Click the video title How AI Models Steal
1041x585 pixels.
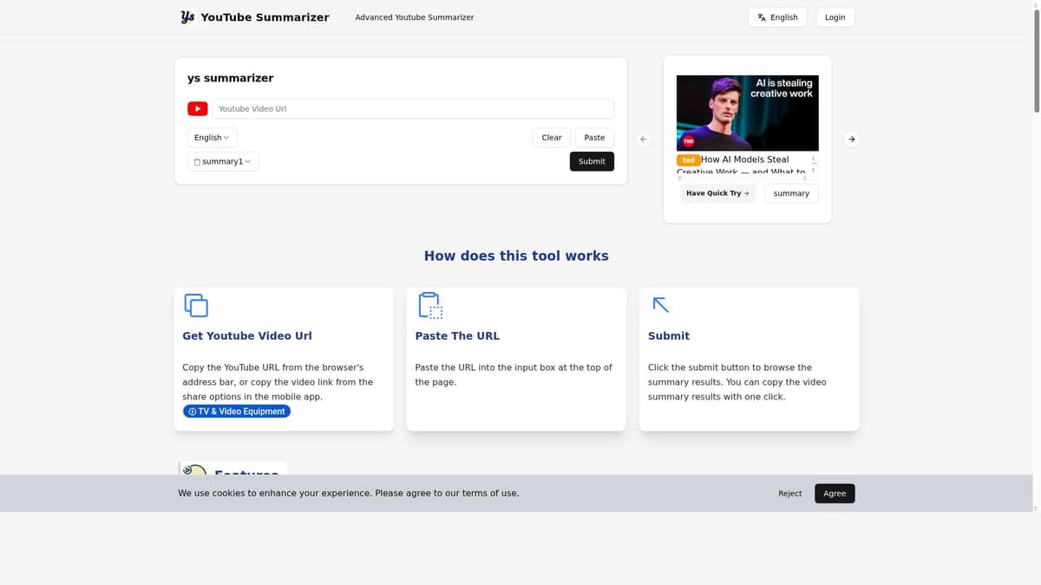[x=745, y=159]
